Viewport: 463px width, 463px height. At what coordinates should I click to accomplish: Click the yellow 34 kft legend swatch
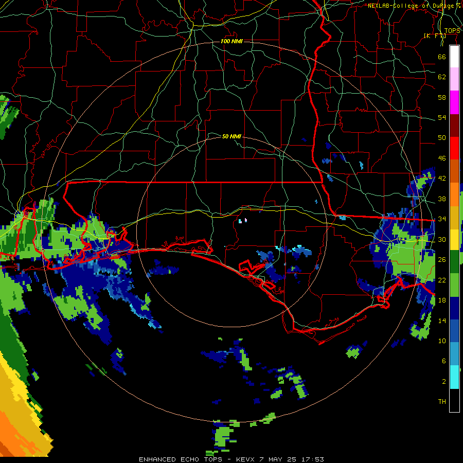[x=454, y=239]
